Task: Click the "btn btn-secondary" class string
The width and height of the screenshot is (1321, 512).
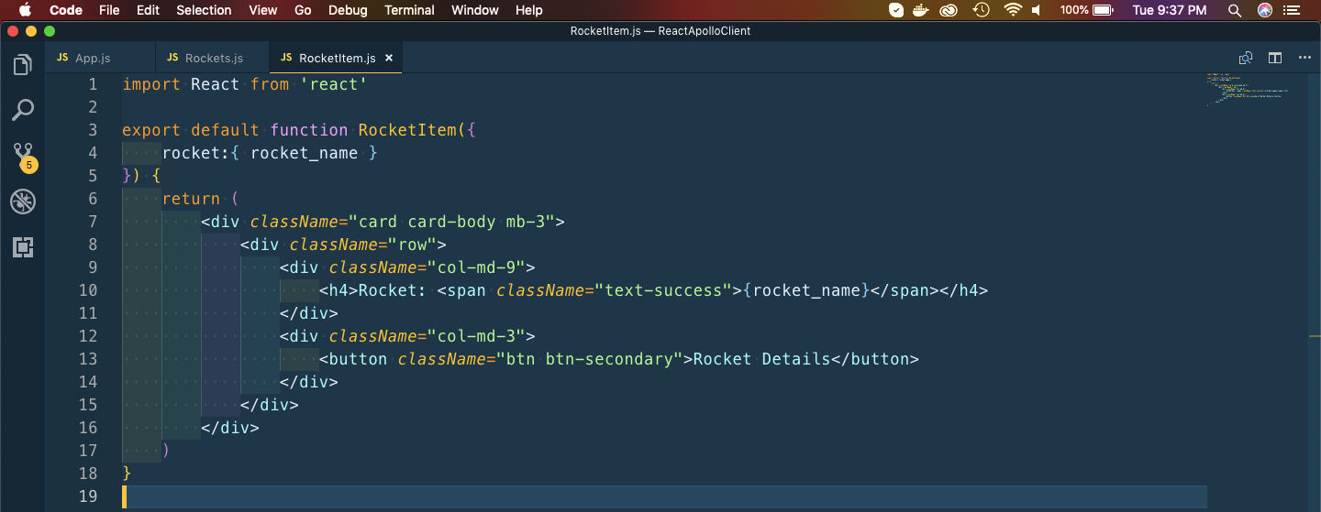Action: click(x=590, y=359)
